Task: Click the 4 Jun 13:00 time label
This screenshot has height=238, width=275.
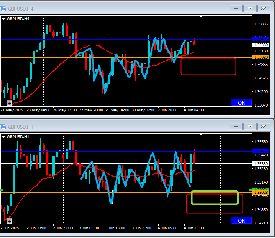Action: [194, 228]
